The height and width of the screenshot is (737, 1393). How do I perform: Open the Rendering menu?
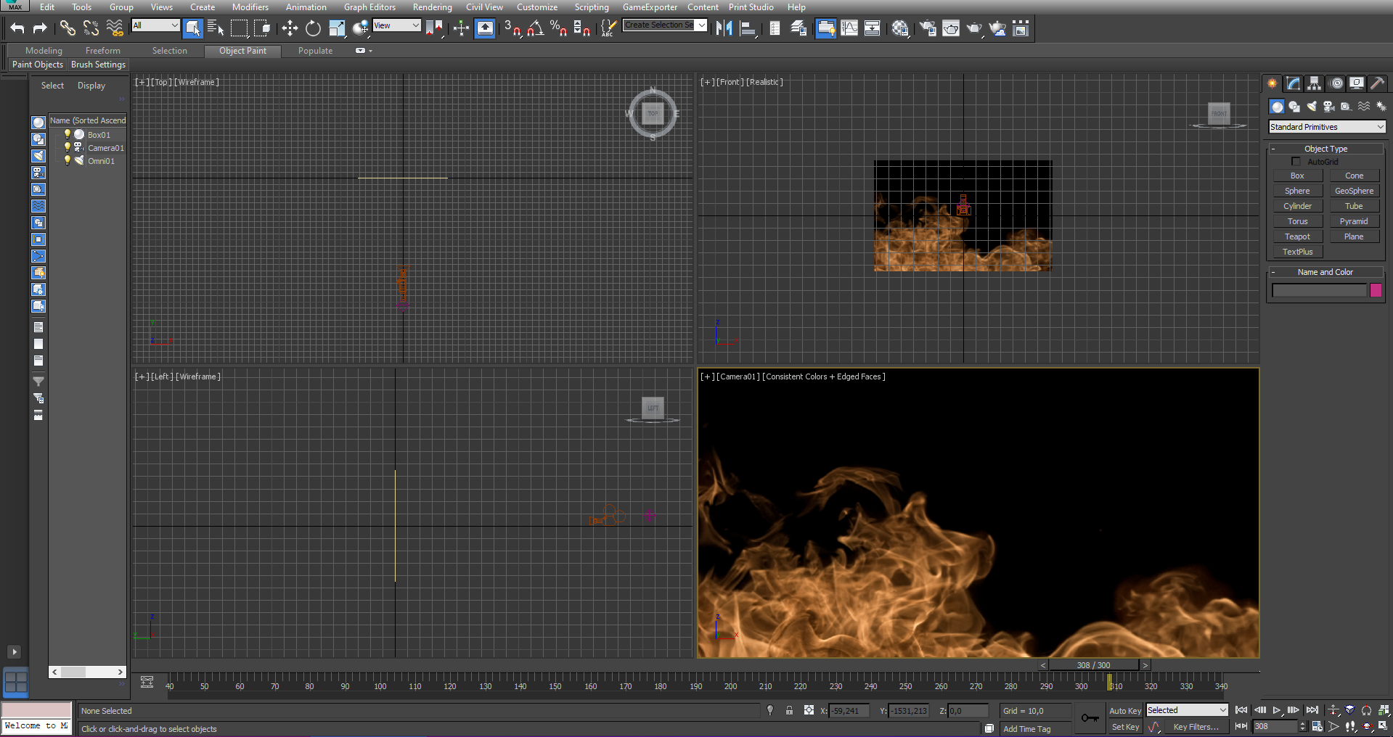click(432, 7)
